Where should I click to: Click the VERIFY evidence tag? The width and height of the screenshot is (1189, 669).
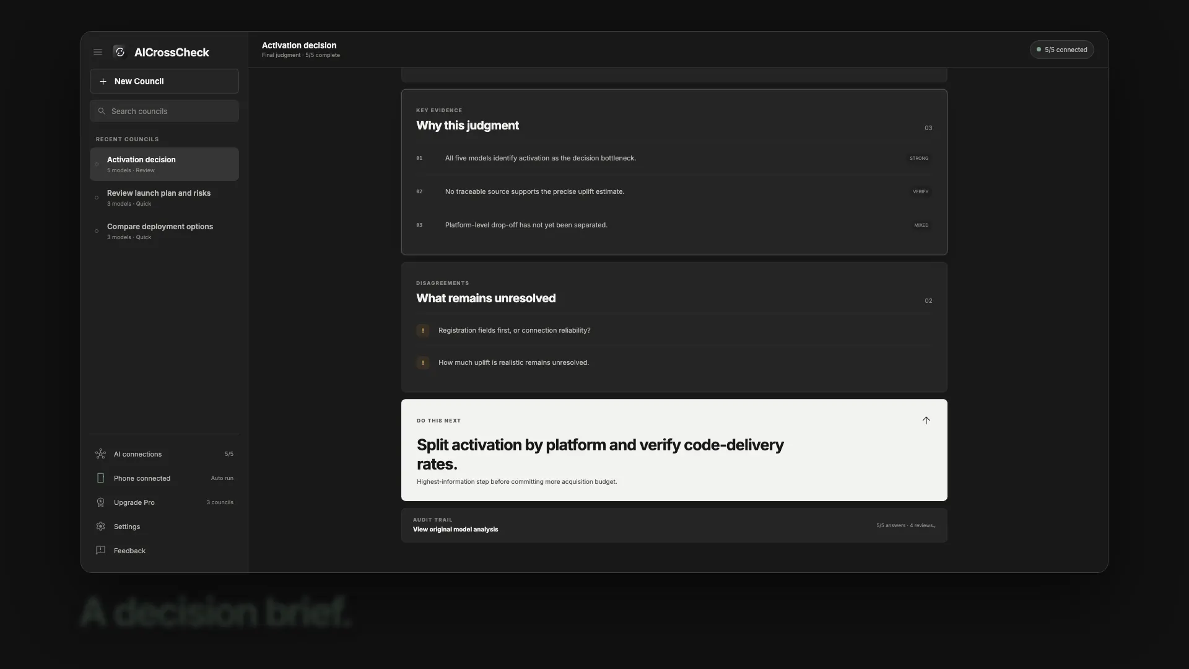pyautogui.click(x=920, y=192)
